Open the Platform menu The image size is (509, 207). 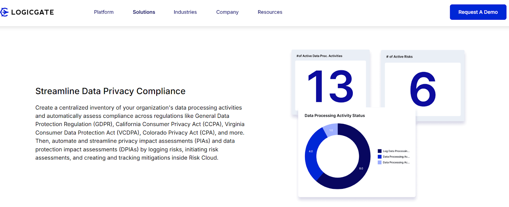pyautogui.click(x=104, y=12)
